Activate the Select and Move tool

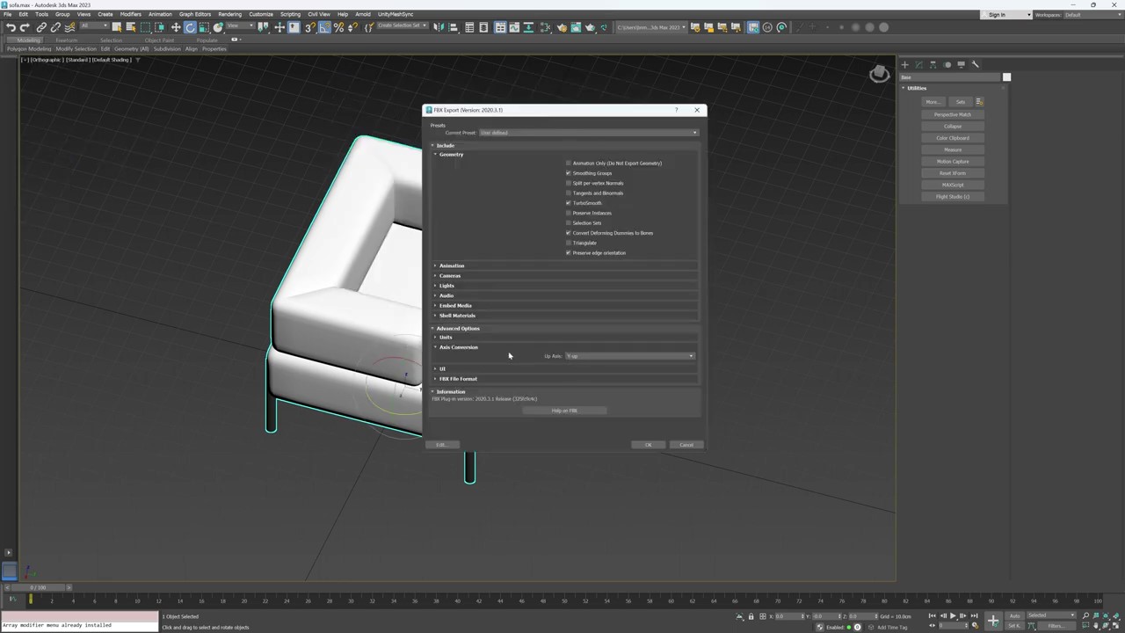[x=176, y=27]
